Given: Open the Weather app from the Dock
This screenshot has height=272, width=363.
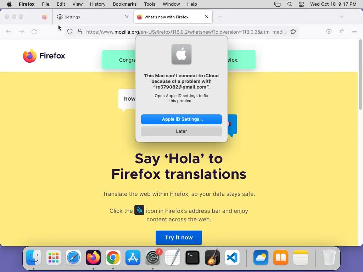Looking at the screenshot, I should [x=261, y=257].
